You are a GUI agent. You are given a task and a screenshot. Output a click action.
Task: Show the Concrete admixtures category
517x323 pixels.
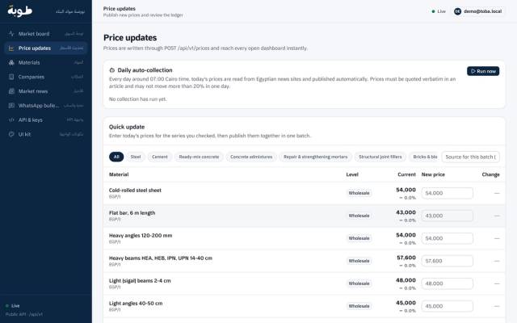[x=251, y=157]
